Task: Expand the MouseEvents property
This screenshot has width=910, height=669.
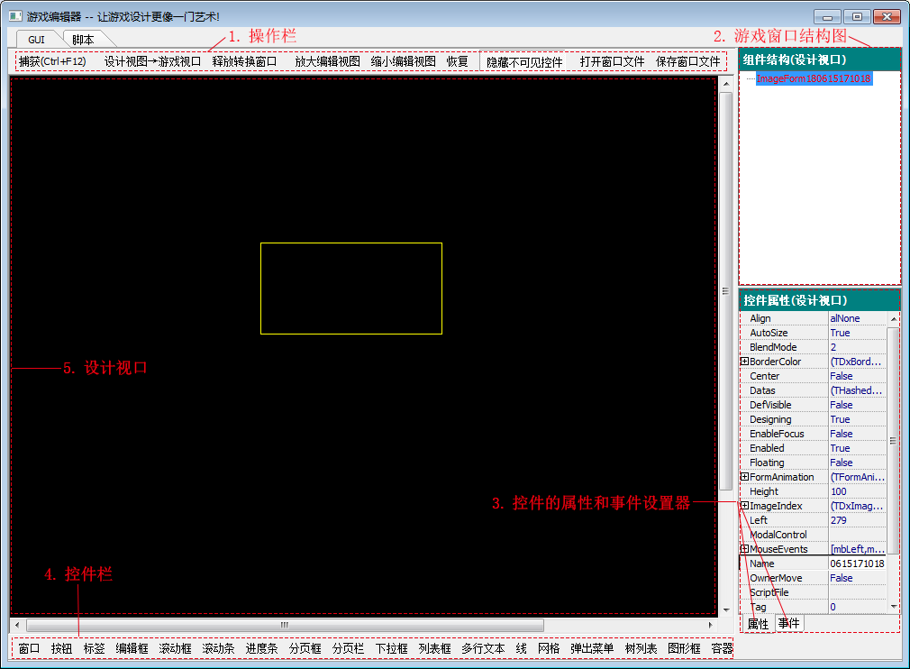Action: [744, 549]
